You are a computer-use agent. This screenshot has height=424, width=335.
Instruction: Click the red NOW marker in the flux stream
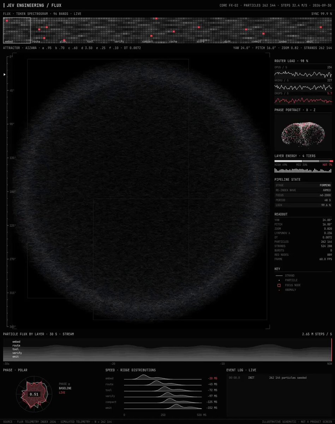pos(331,350)
